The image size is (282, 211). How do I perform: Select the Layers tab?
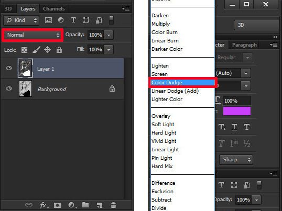coord(28,8)
